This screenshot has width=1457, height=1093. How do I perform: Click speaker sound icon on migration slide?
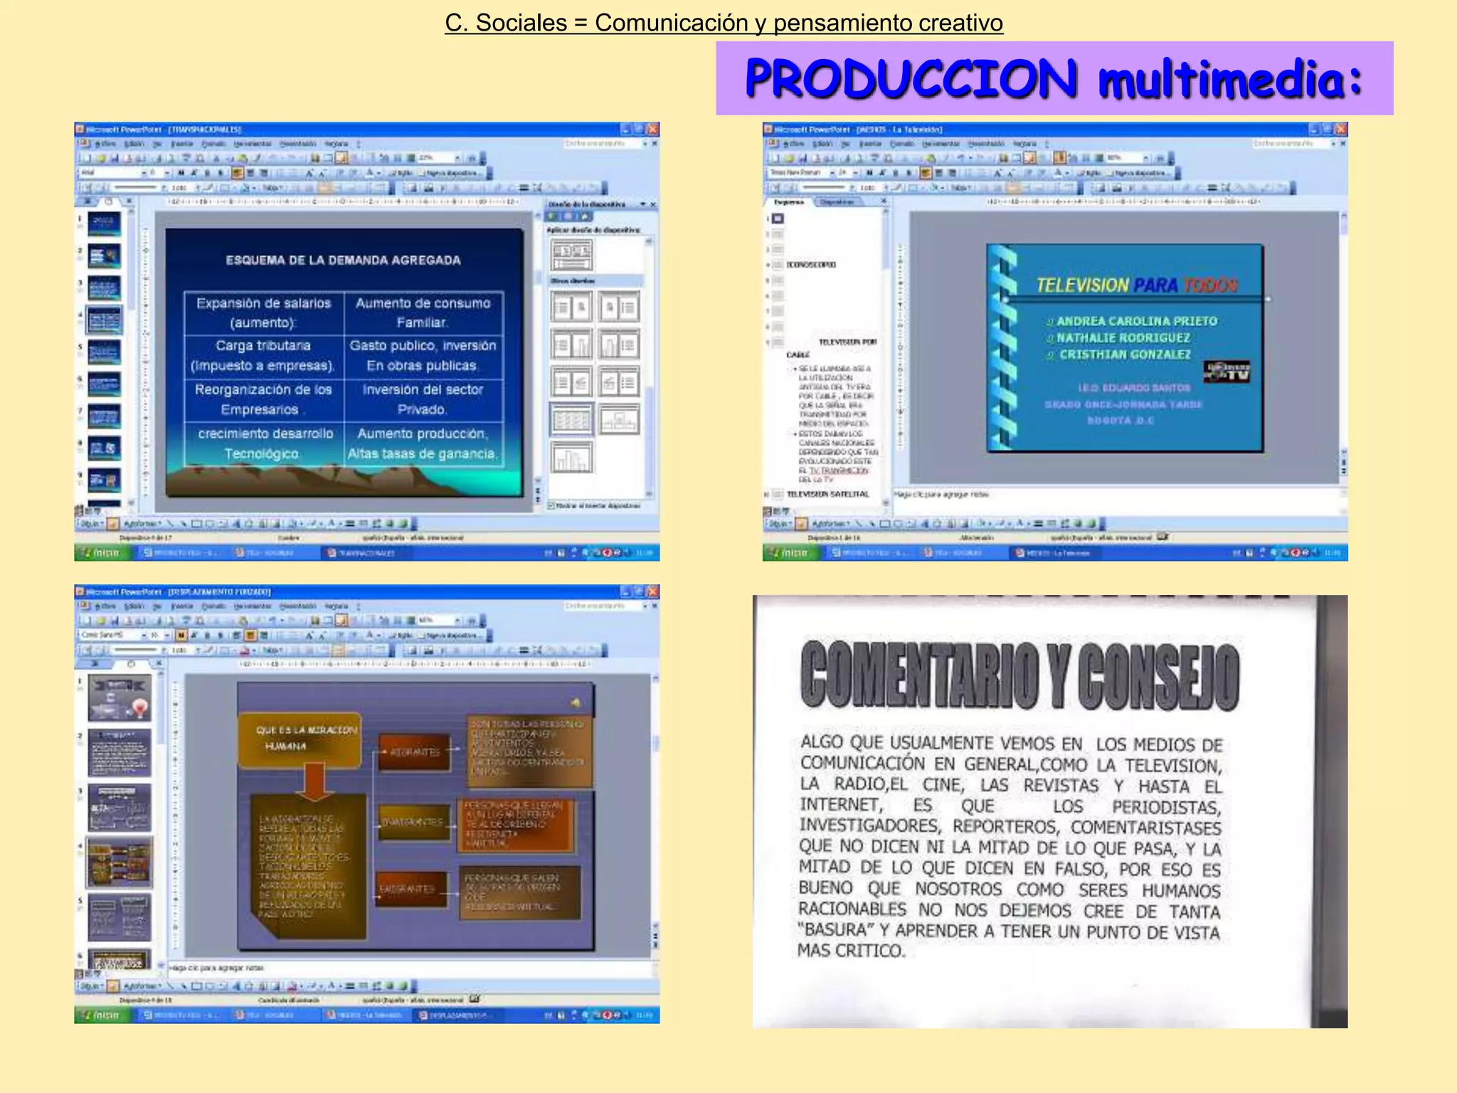click(575, 703)
